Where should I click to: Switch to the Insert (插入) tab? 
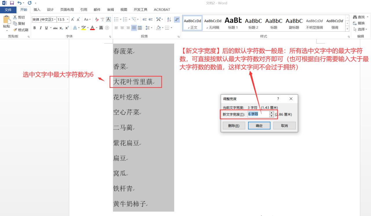[37, 10]
